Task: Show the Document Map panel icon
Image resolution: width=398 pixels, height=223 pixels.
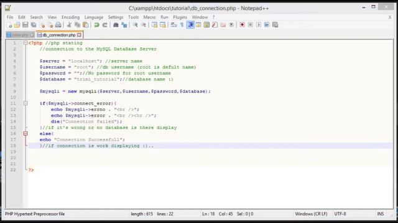Action: coord(206,25)
